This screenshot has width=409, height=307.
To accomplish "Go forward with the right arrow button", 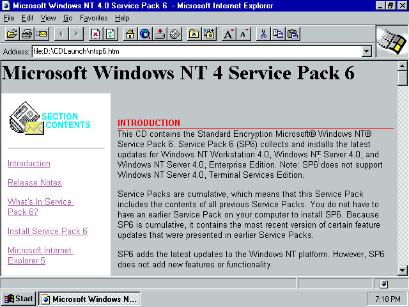I will pyautogui.click(x=76, y=34).
